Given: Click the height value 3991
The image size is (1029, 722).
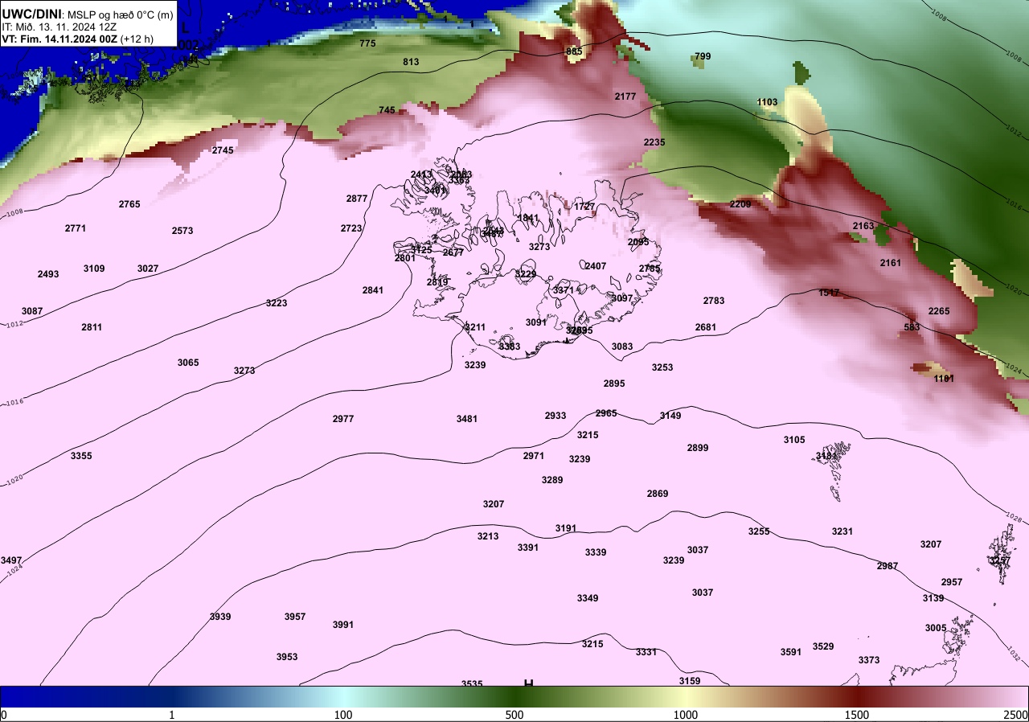Looking at the screenshot, I should (x=343, y=625).
